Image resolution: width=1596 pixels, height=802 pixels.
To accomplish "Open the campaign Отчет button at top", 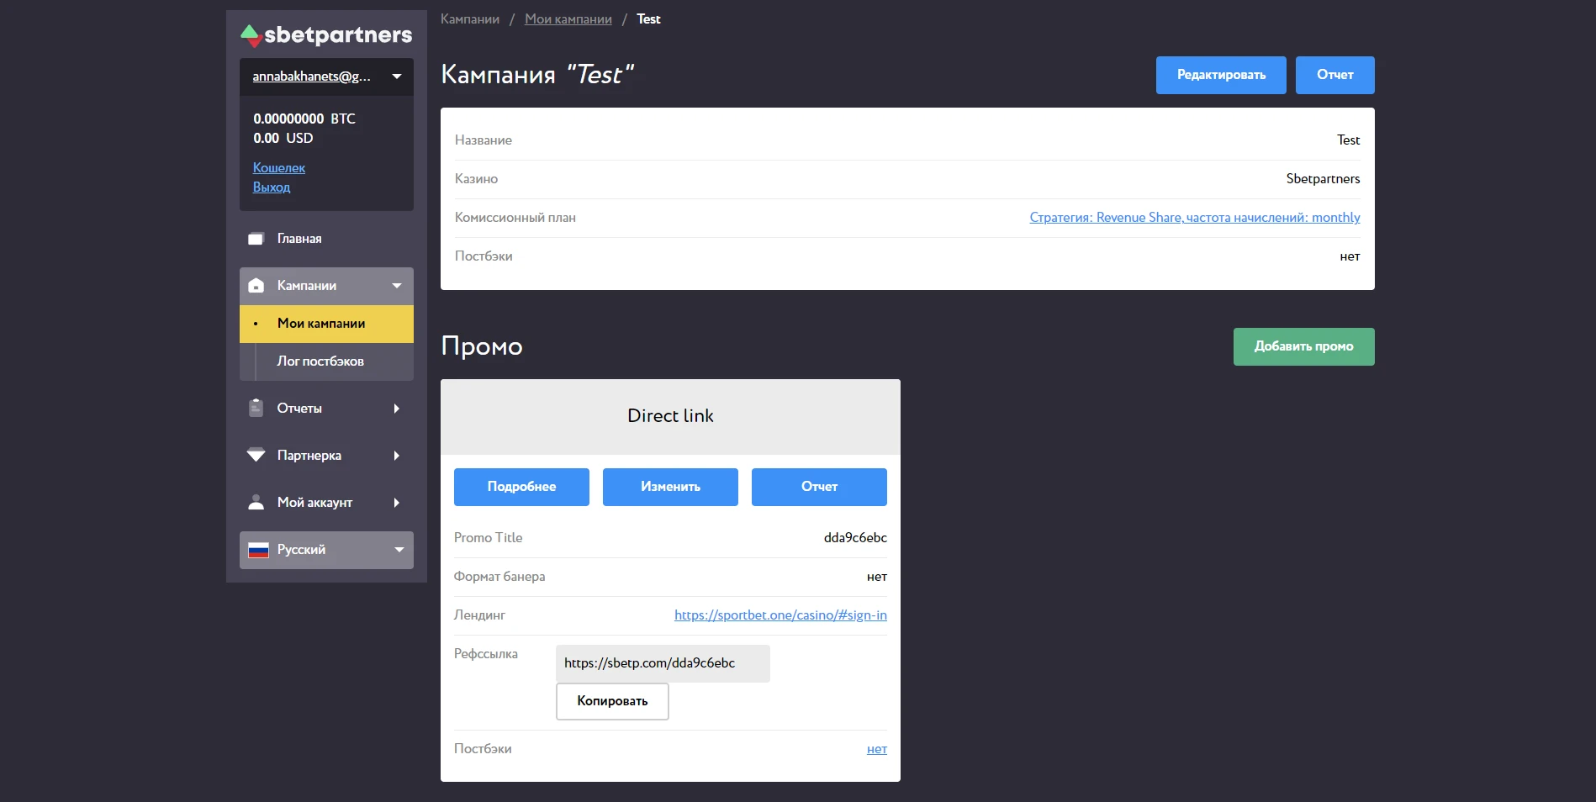I will pyautogui.click(x=1335, y=76).
